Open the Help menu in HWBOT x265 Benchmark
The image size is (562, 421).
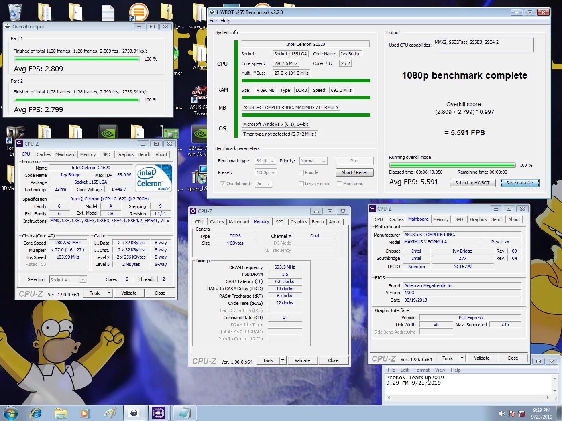tap(225, 21)
